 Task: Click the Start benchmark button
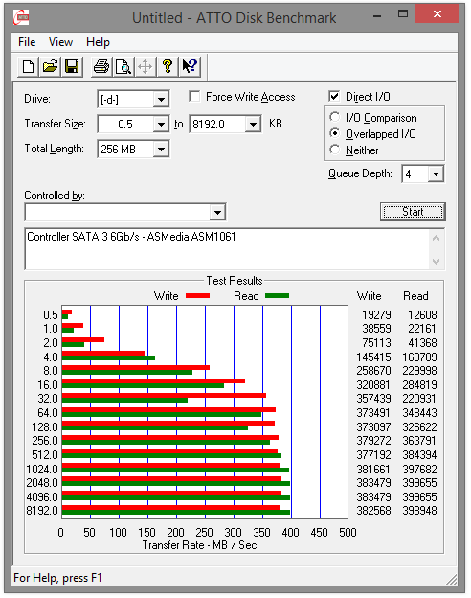(413, 212)
